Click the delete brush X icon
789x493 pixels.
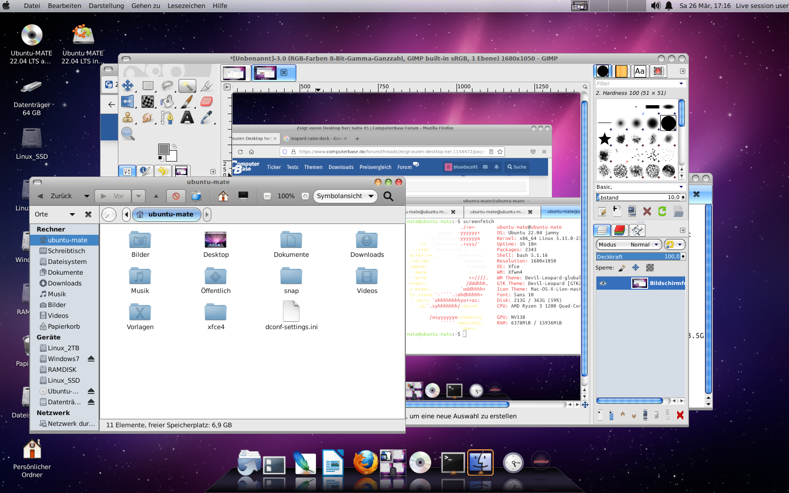647,211
